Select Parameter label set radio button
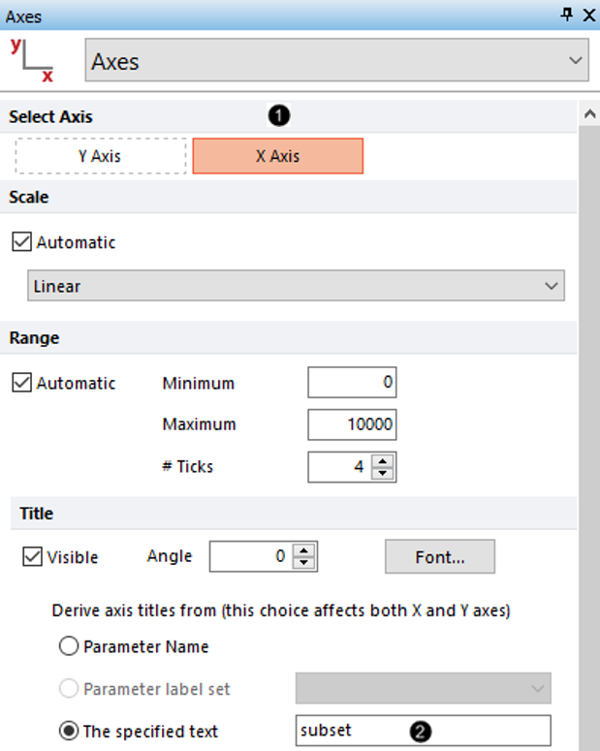This screenshot has height=751, width=600. 69,688
